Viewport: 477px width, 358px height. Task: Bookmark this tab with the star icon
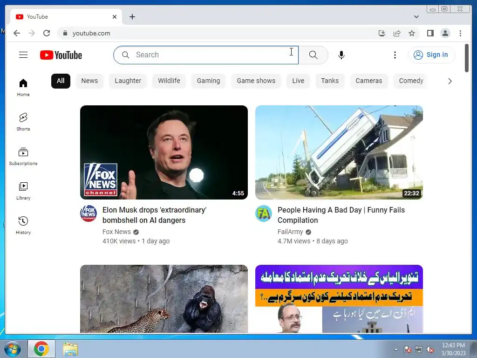coord(412,33)
